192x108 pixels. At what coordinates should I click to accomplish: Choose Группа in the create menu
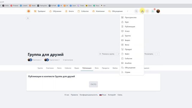(x=132, y=36)
